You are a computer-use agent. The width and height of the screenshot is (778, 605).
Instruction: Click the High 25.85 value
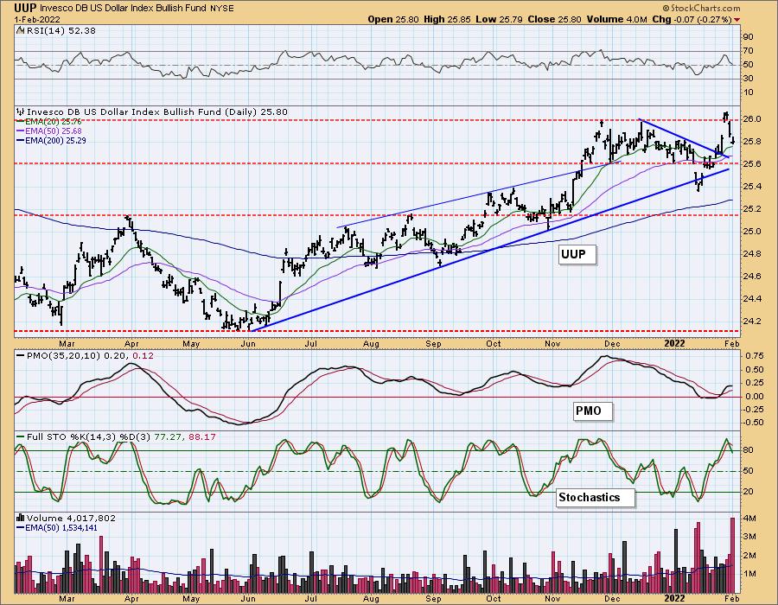click(447, 19)
